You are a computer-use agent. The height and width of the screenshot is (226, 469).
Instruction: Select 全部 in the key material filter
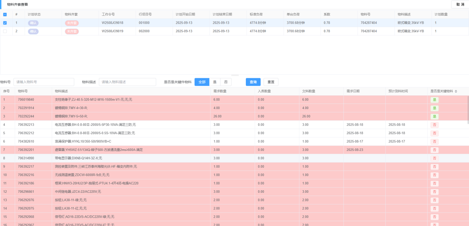202,82
